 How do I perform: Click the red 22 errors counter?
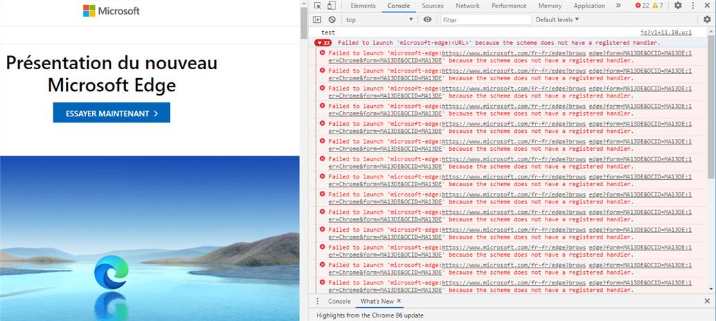(642, 6)
